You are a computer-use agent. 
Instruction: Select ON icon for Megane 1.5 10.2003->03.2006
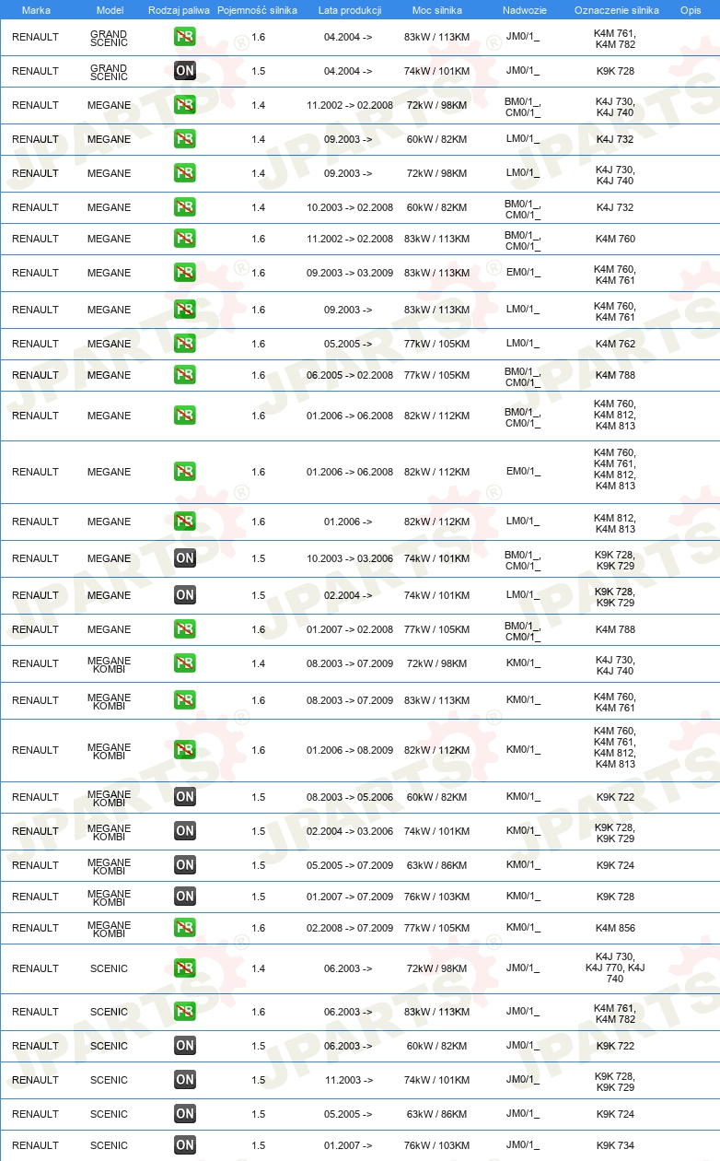click(x=184, y=558)
